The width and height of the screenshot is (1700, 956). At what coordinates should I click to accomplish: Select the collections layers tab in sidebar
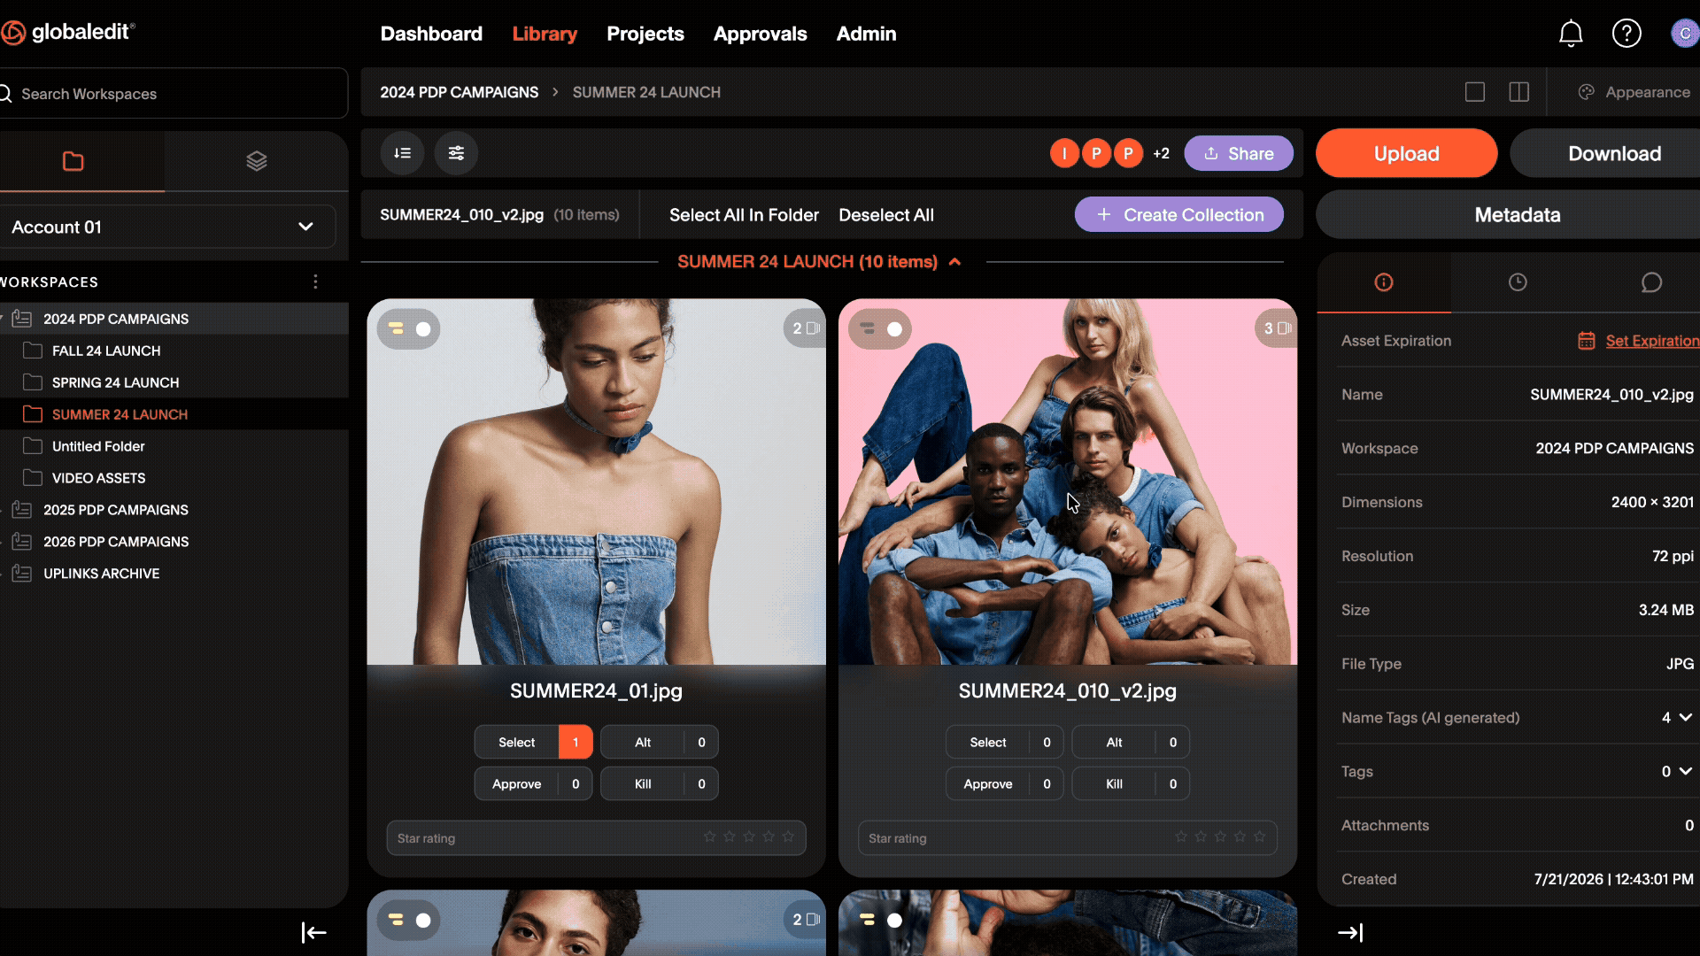(x=257, y=161)
